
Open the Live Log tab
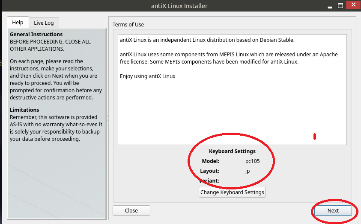pyautogui.click(x=44, y=23)
